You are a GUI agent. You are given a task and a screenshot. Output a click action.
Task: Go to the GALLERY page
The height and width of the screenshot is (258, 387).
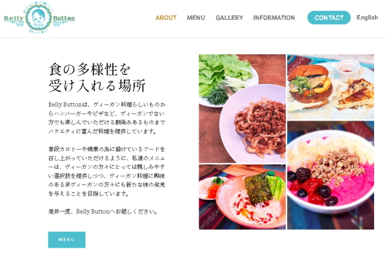(229, 18)
